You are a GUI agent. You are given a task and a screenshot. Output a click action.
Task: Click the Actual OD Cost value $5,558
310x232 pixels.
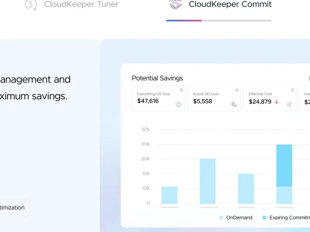click(202, 101)
